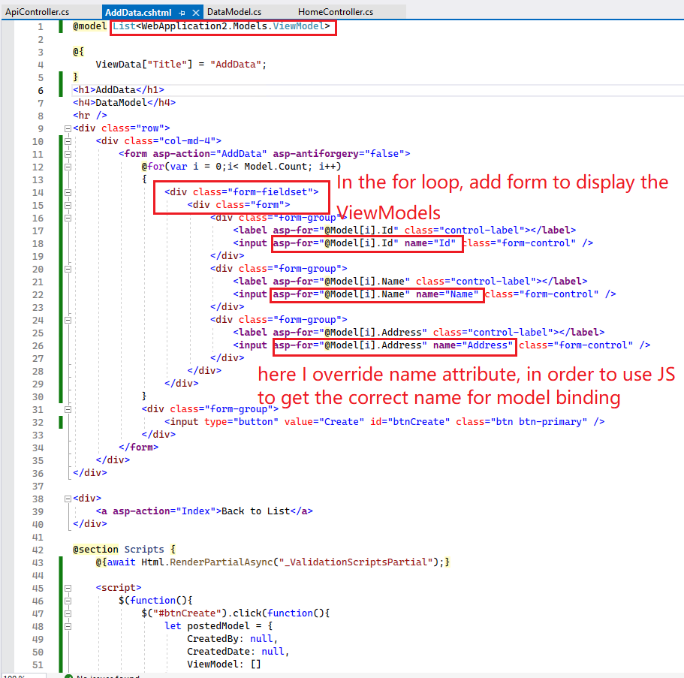The image size is (684, 678).
Task: Click ViewModel: [] line
Action: [x=224, y=664]
